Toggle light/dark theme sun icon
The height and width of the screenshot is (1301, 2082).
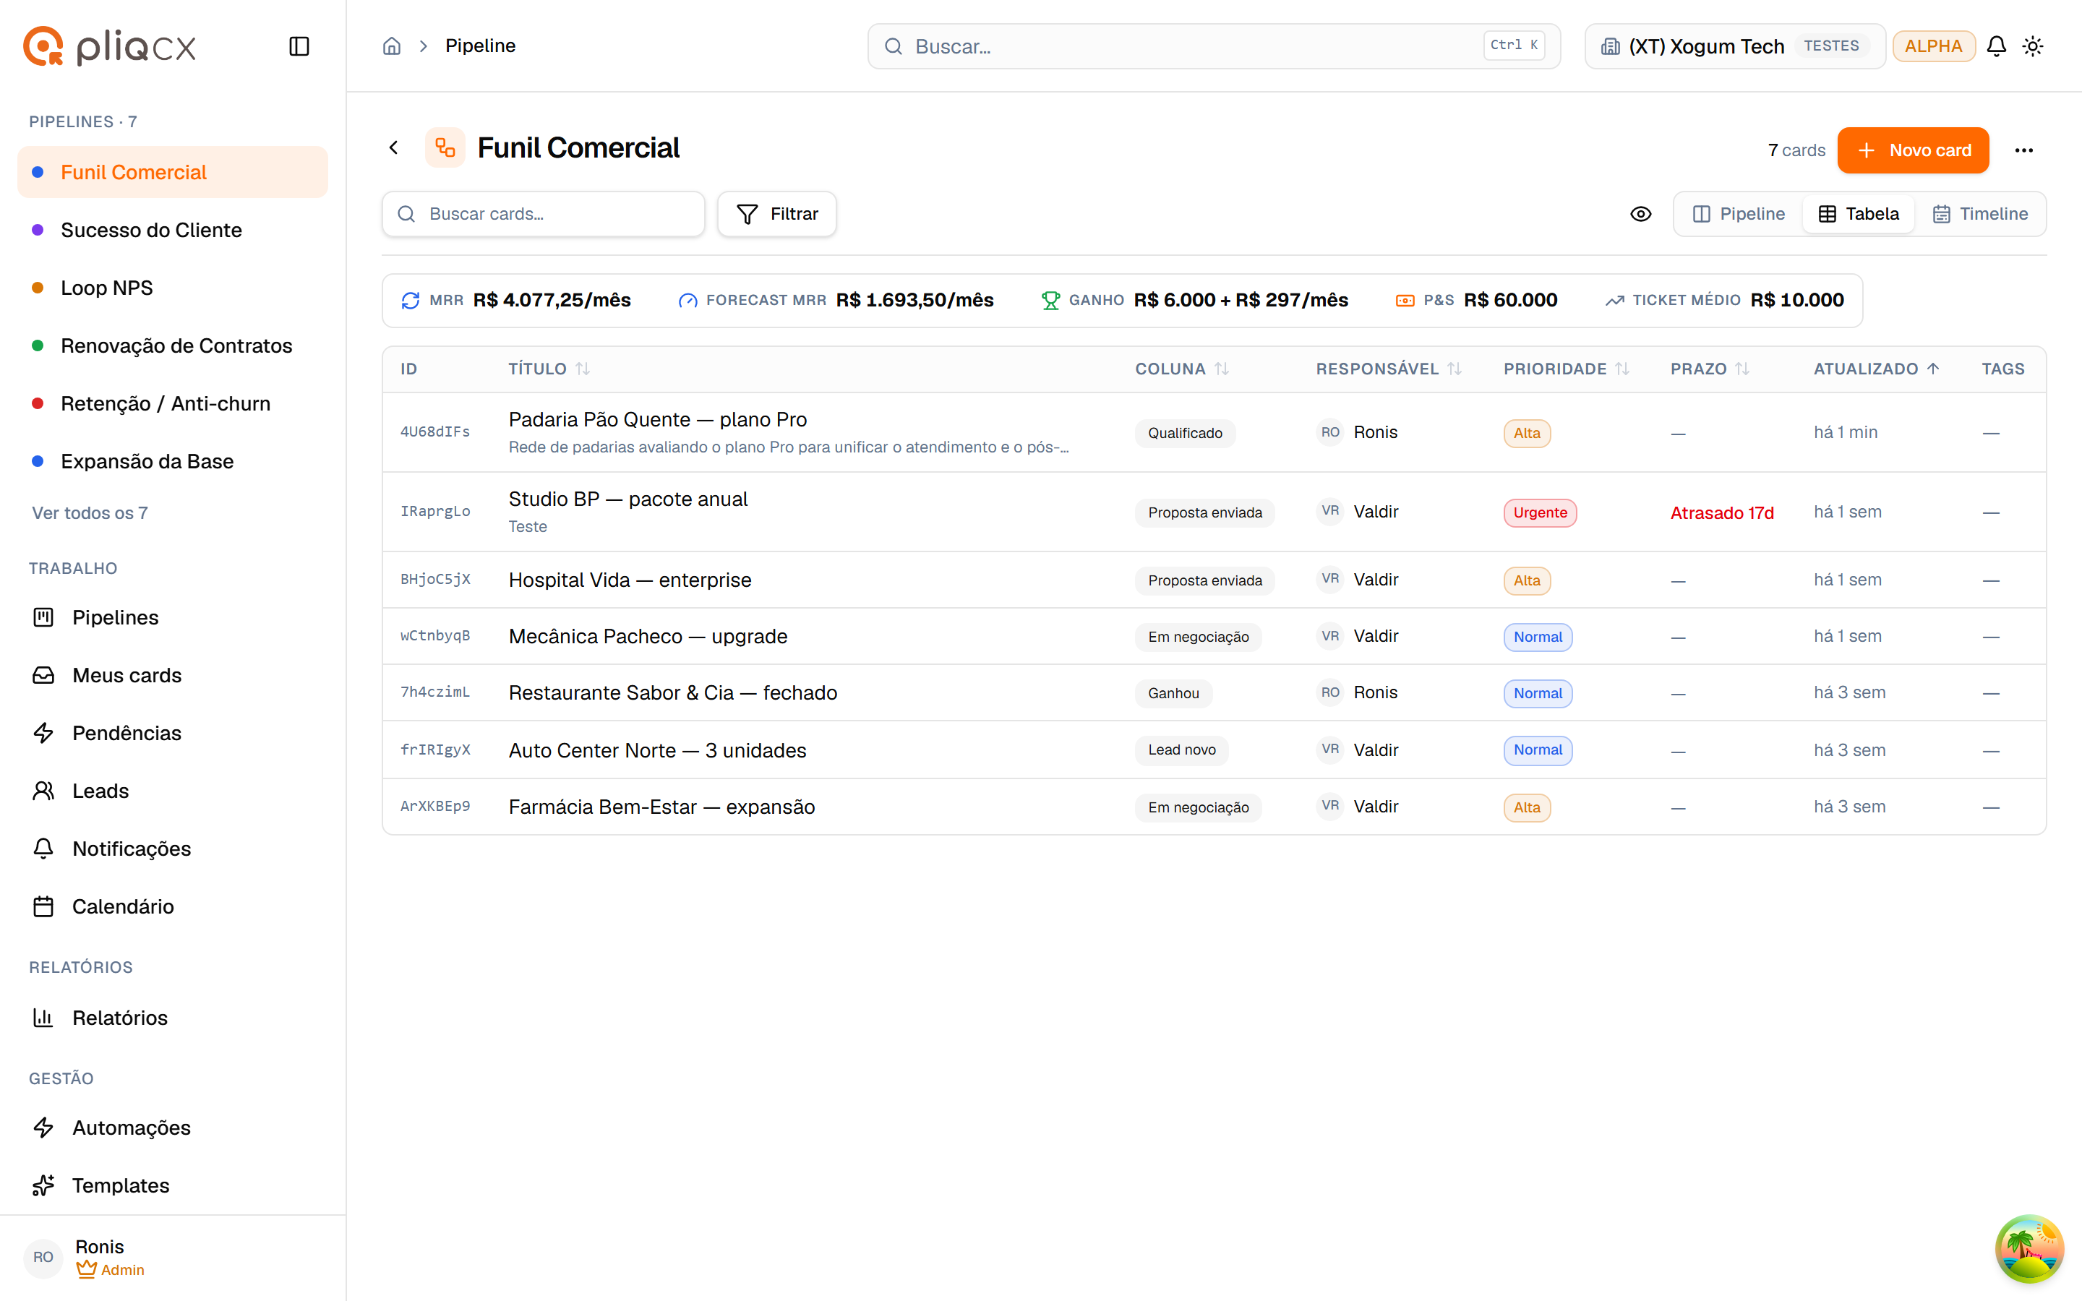tap(2033, 46)
